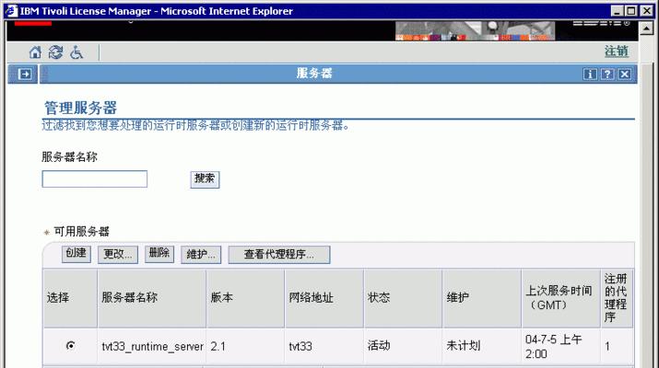Focus the 服务器名称 input field
Screen dimensions: 659x368
pos(95,178)
